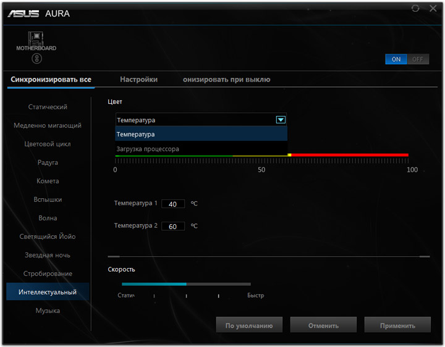445x347 pixels.
Task: Click the Температура 2 value field
Action: tap(173, 226)
